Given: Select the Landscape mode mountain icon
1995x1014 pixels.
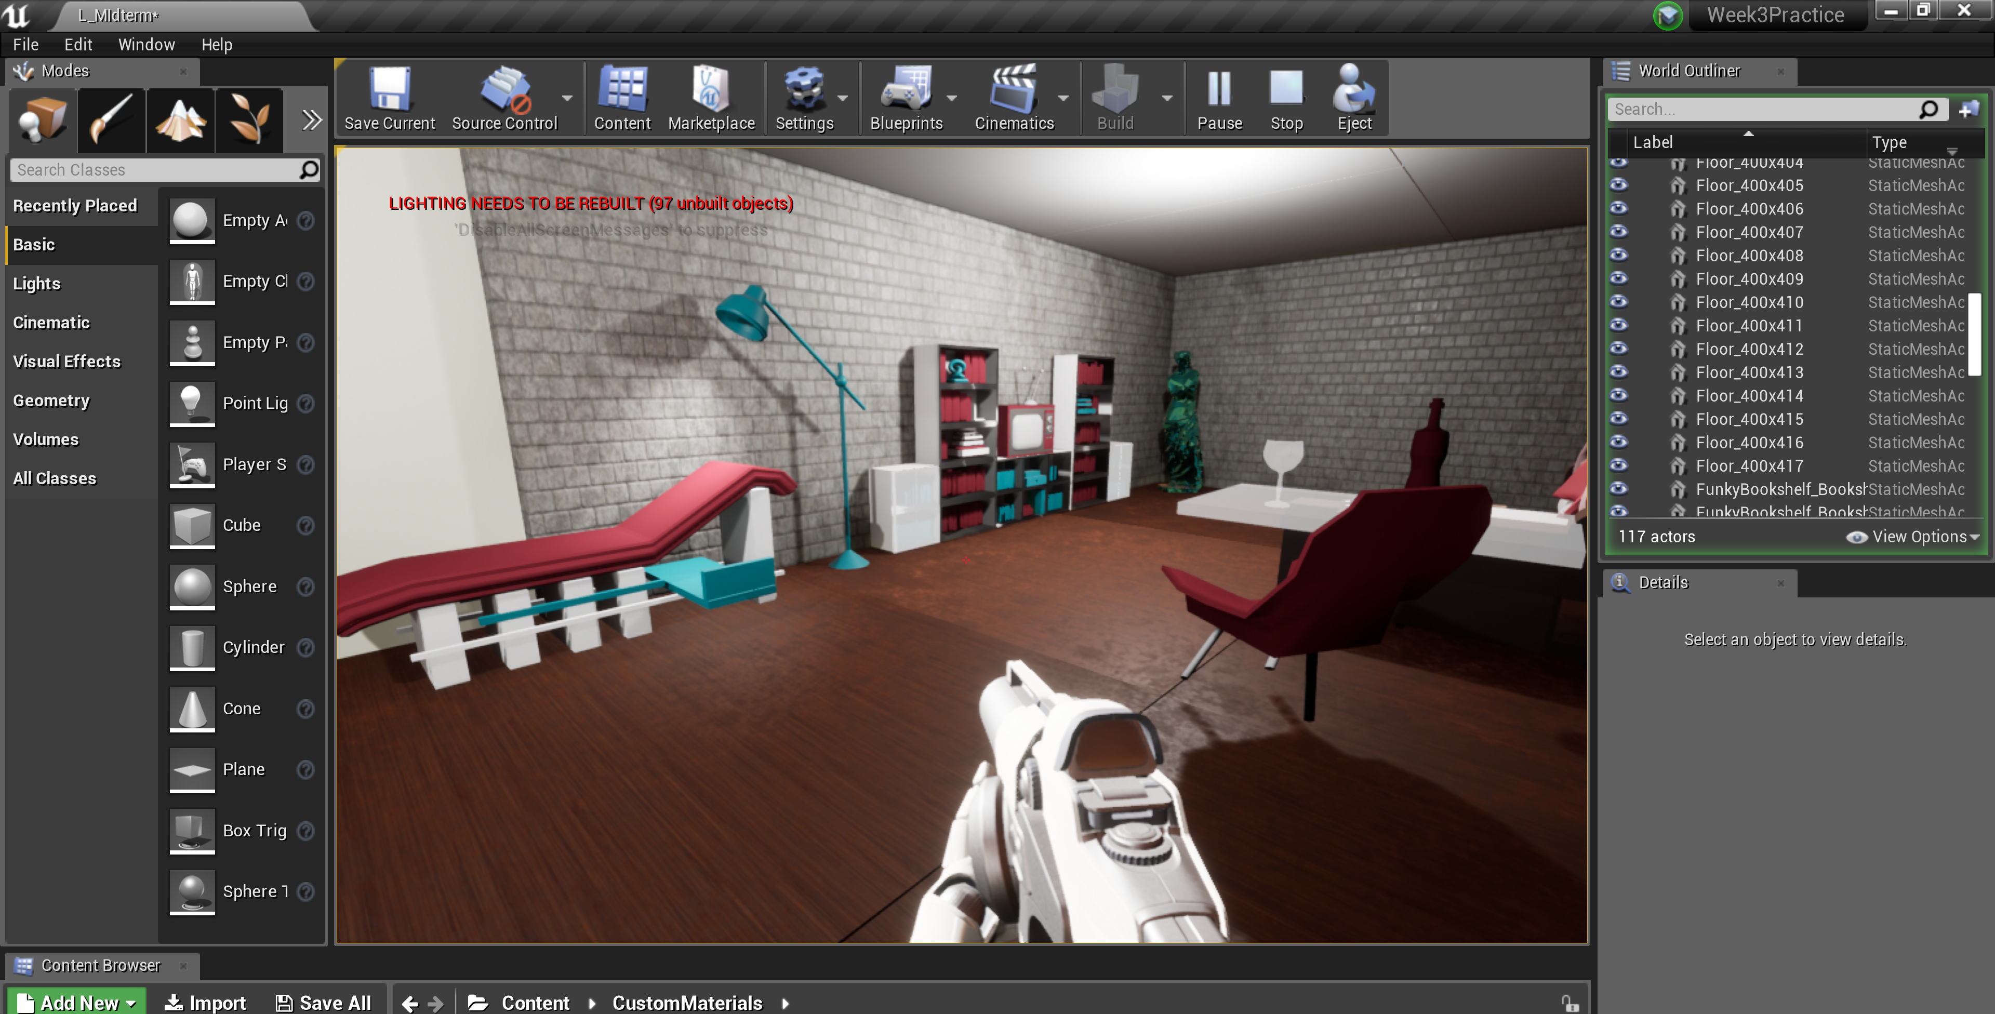Looking at the screenshot, I should coord(180,120).
